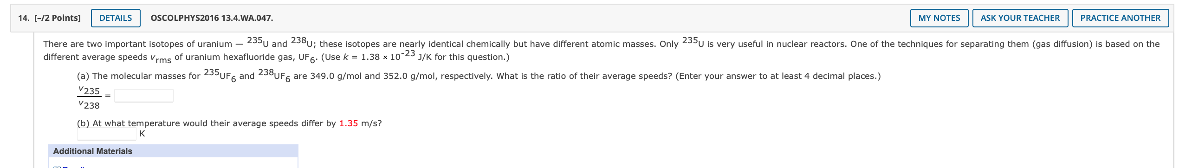Screen dimensions: 1179x168
Task: Click the '14. [-/2 Points]' question label
Action: coord(49,18)
